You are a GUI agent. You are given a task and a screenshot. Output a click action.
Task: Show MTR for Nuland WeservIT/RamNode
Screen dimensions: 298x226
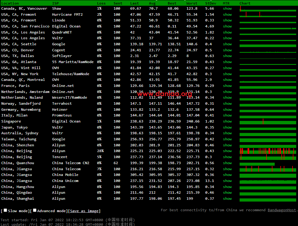227,98
